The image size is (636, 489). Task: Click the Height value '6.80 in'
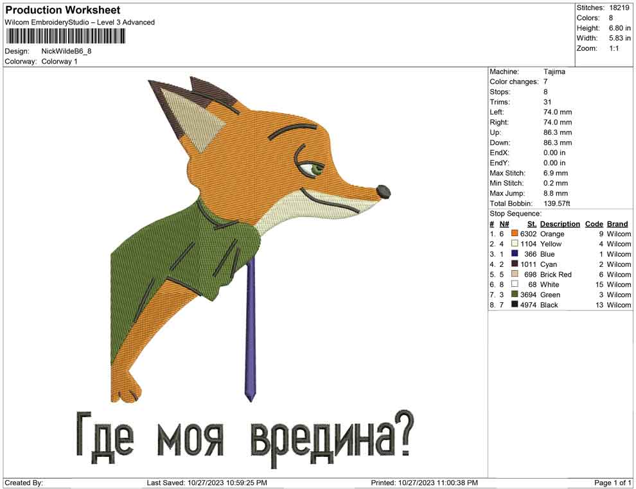click(x=620, y=28)
